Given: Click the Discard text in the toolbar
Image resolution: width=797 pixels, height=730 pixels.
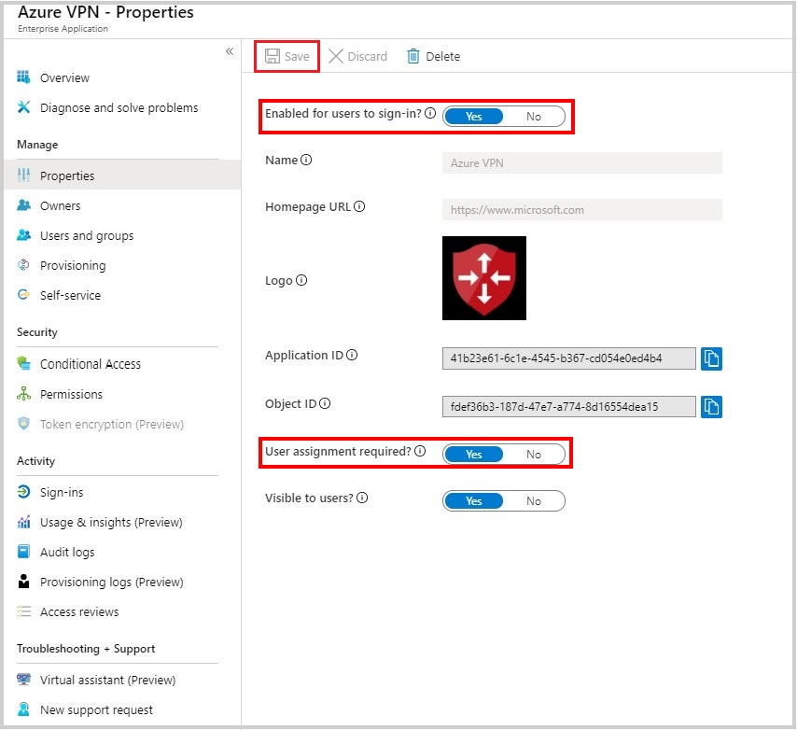Looking at the screenshot, I should click(367, 56).
